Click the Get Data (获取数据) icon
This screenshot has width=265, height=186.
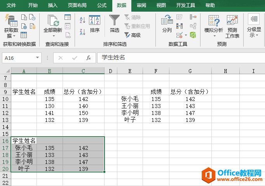[11, 24]
